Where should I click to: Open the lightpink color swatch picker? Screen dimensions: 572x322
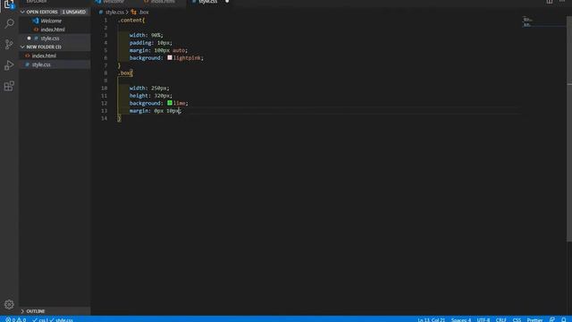(x=170, y=57)
